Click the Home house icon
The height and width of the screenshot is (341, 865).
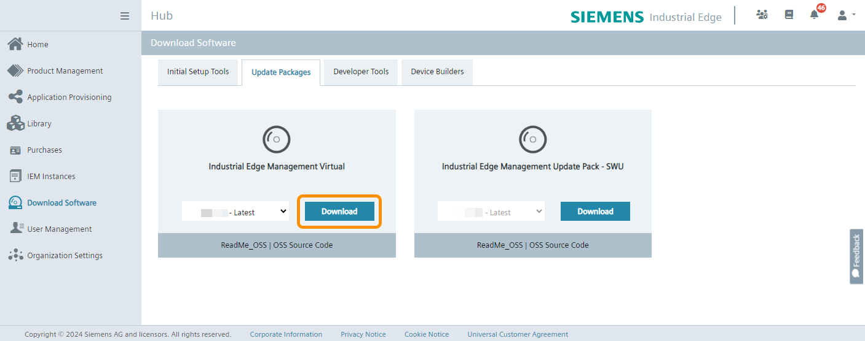[x=15, y=44]
